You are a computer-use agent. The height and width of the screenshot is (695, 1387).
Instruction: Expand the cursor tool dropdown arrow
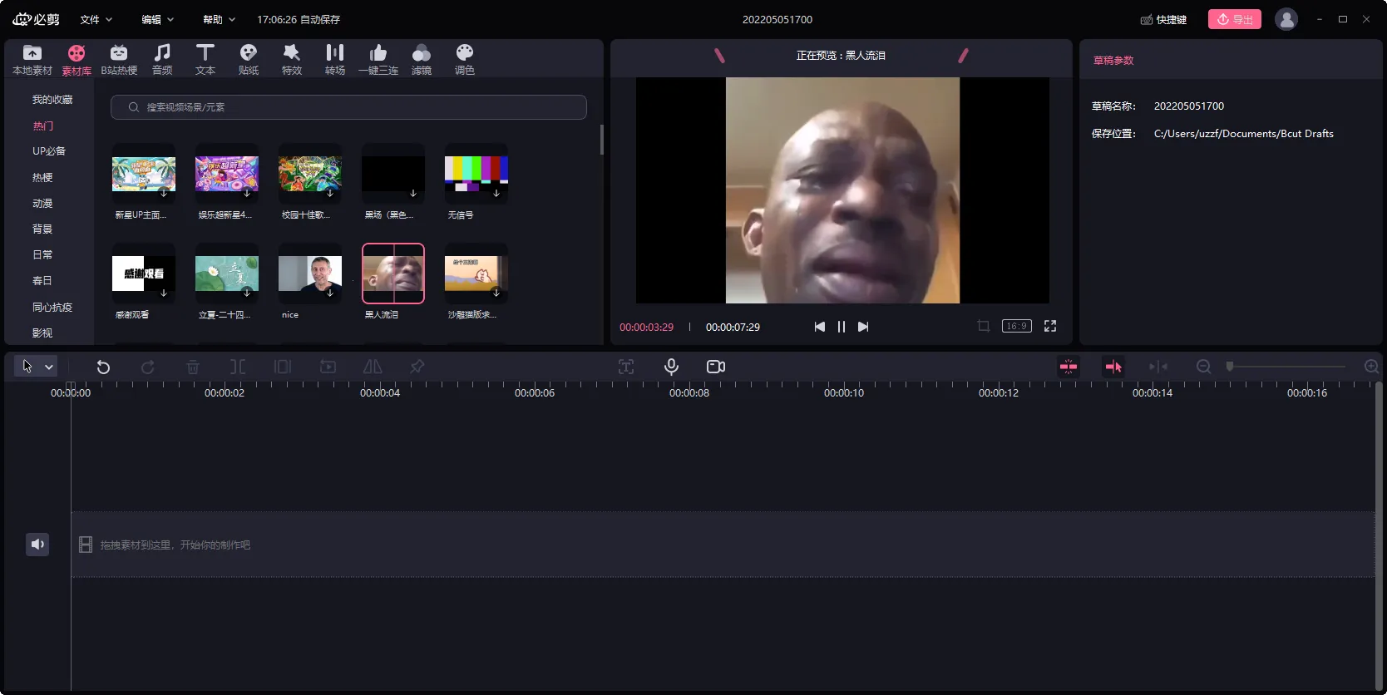click(49, 367)
